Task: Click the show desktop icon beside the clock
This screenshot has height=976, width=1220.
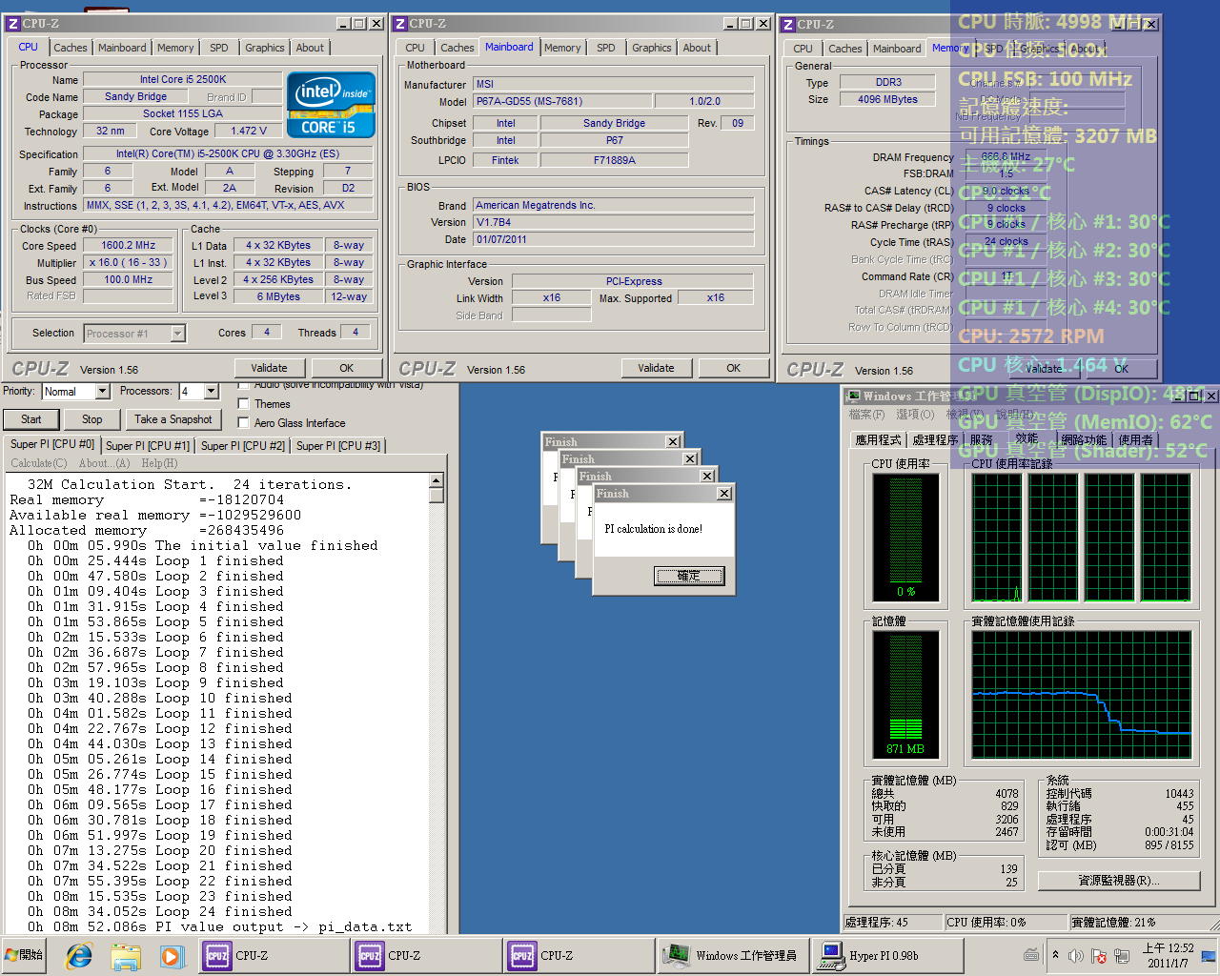Action: pyautogui.click(x=1209, y=955)
